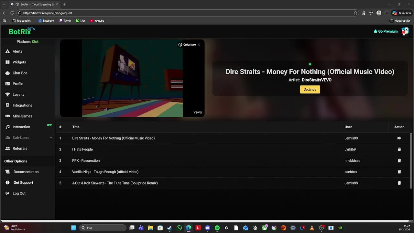414x233 pixels.
Task: Click the Kick platform label
Action: (35, 42)
